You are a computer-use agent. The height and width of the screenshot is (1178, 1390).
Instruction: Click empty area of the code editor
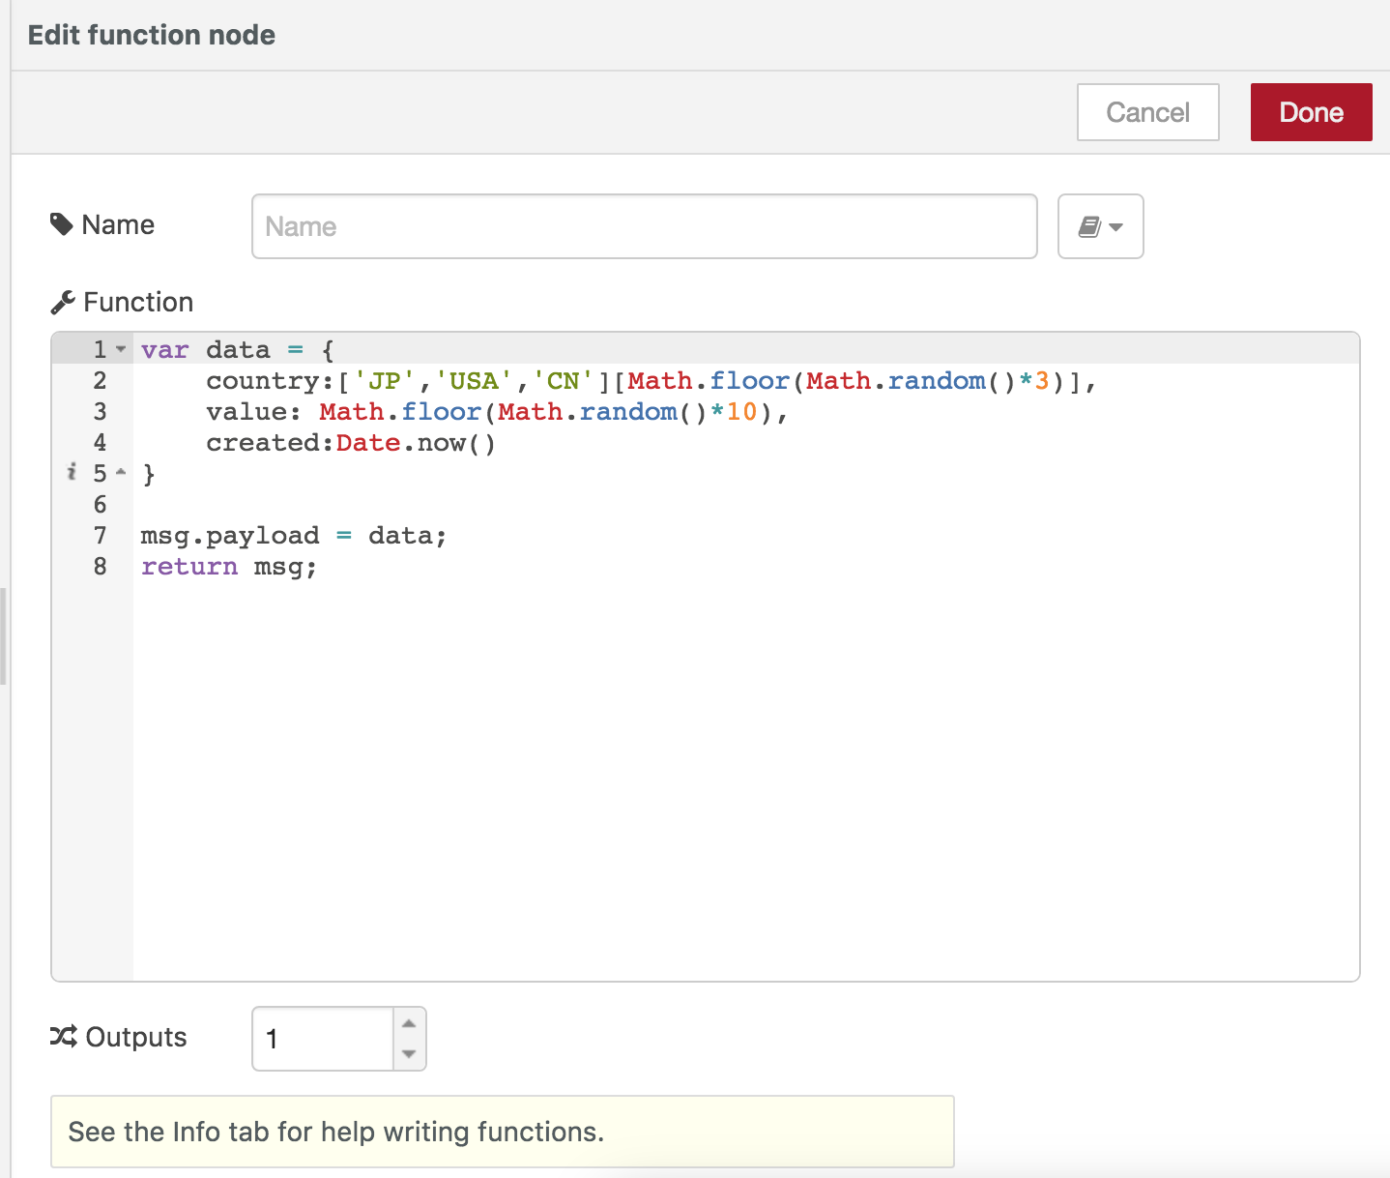click(x=744, y=774)
